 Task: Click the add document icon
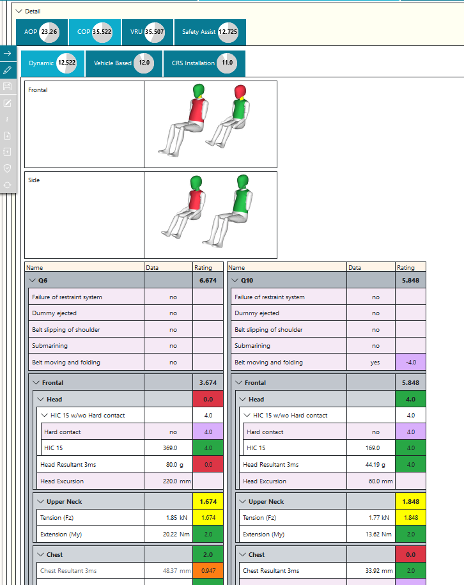click(8, 136)
